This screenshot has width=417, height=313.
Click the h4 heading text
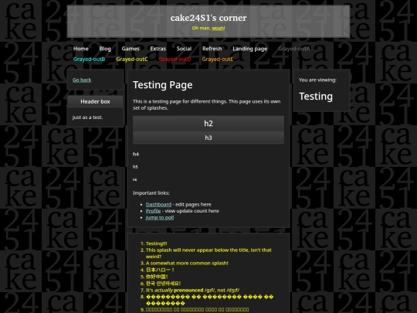[x=136, y=154]
